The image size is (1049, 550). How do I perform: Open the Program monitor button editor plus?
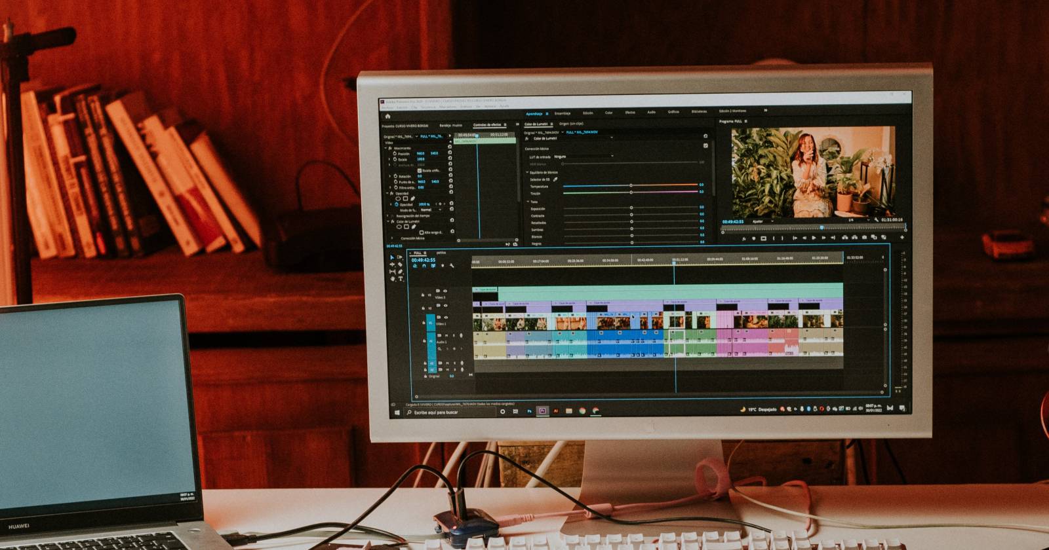coord(902,238)
